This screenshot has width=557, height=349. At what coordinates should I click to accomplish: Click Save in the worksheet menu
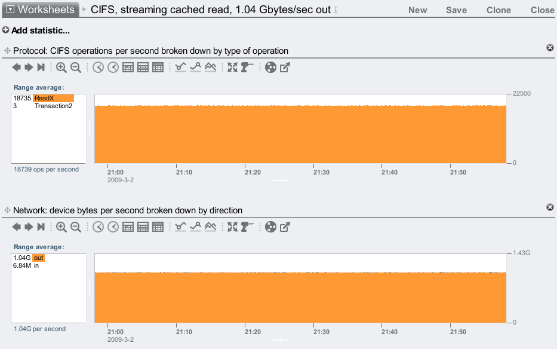456,10
